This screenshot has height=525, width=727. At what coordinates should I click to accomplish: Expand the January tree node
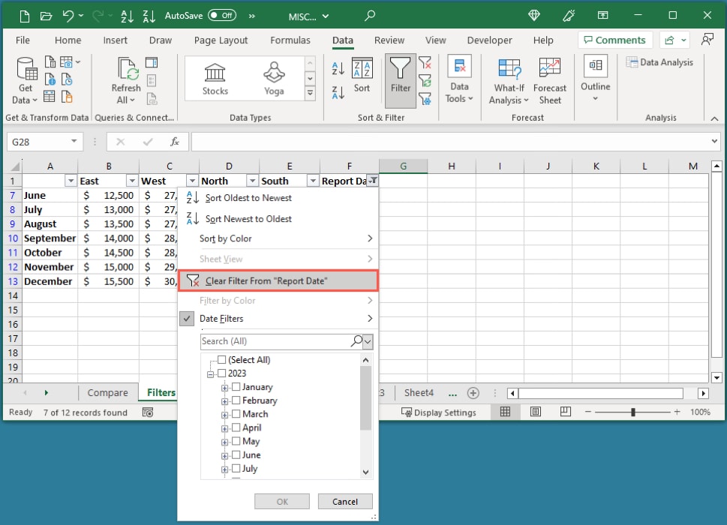point(224,386)
